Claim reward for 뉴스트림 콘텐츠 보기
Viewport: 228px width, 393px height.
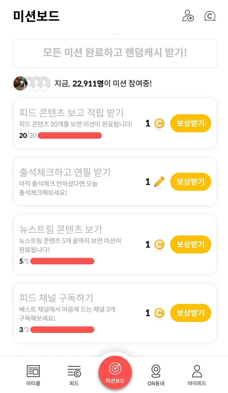[x=190, y=244]
